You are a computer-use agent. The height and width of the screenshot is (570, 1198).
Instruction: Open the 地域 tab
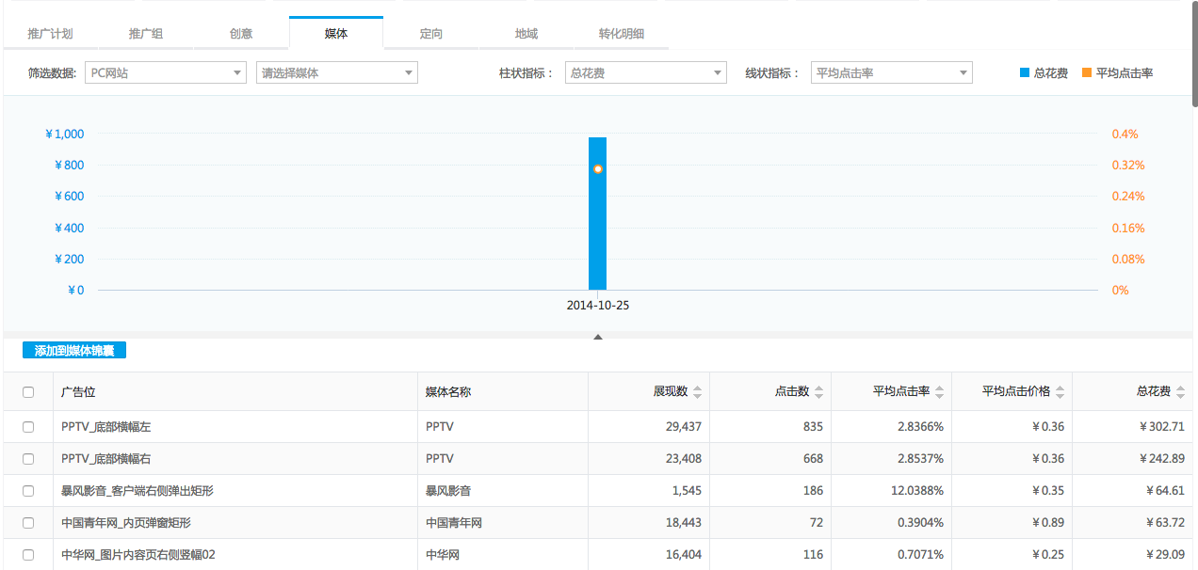tap(526, 34)
